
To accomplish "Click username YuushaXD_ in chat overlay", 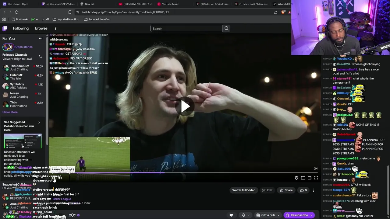I will coord(345,59).
